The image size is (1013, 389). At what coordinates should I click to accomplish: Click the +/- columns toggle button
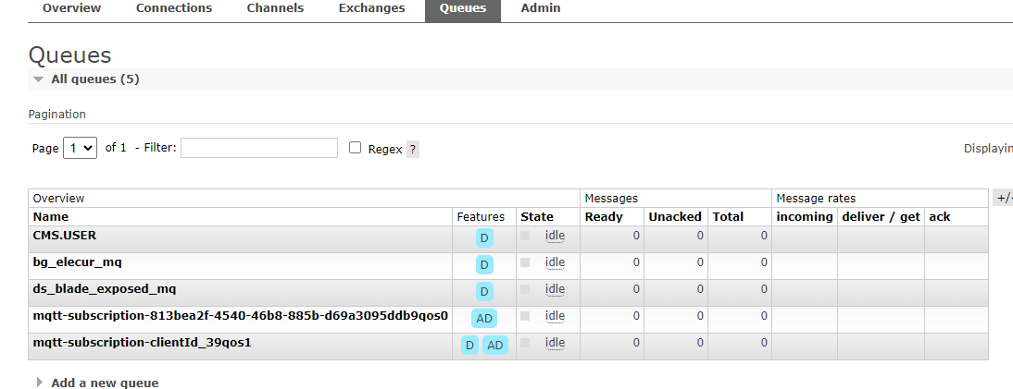point(1003,198)
